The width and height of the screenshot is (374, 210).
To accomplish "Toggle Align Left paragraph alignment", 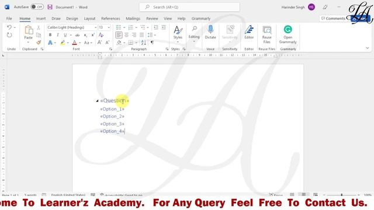I will tap(119, 35).
